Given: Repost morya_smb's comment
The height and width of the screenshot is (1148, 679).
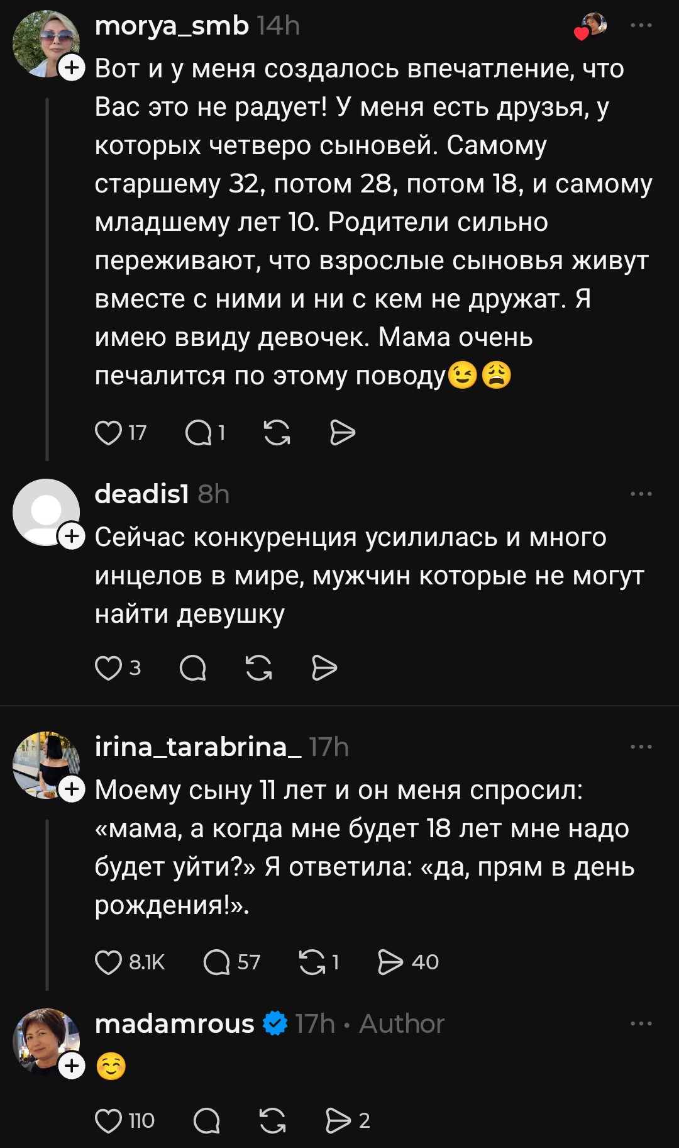Looking at the screenshot, I should 277,433.
